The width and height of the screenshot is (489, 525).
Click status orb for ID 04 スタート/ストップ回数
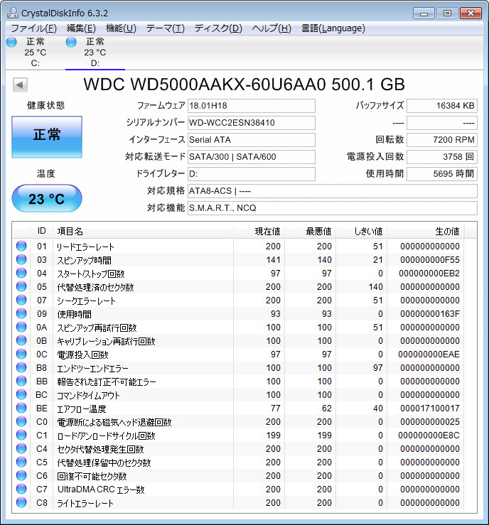pyautogui.click(x=21, y=274)
